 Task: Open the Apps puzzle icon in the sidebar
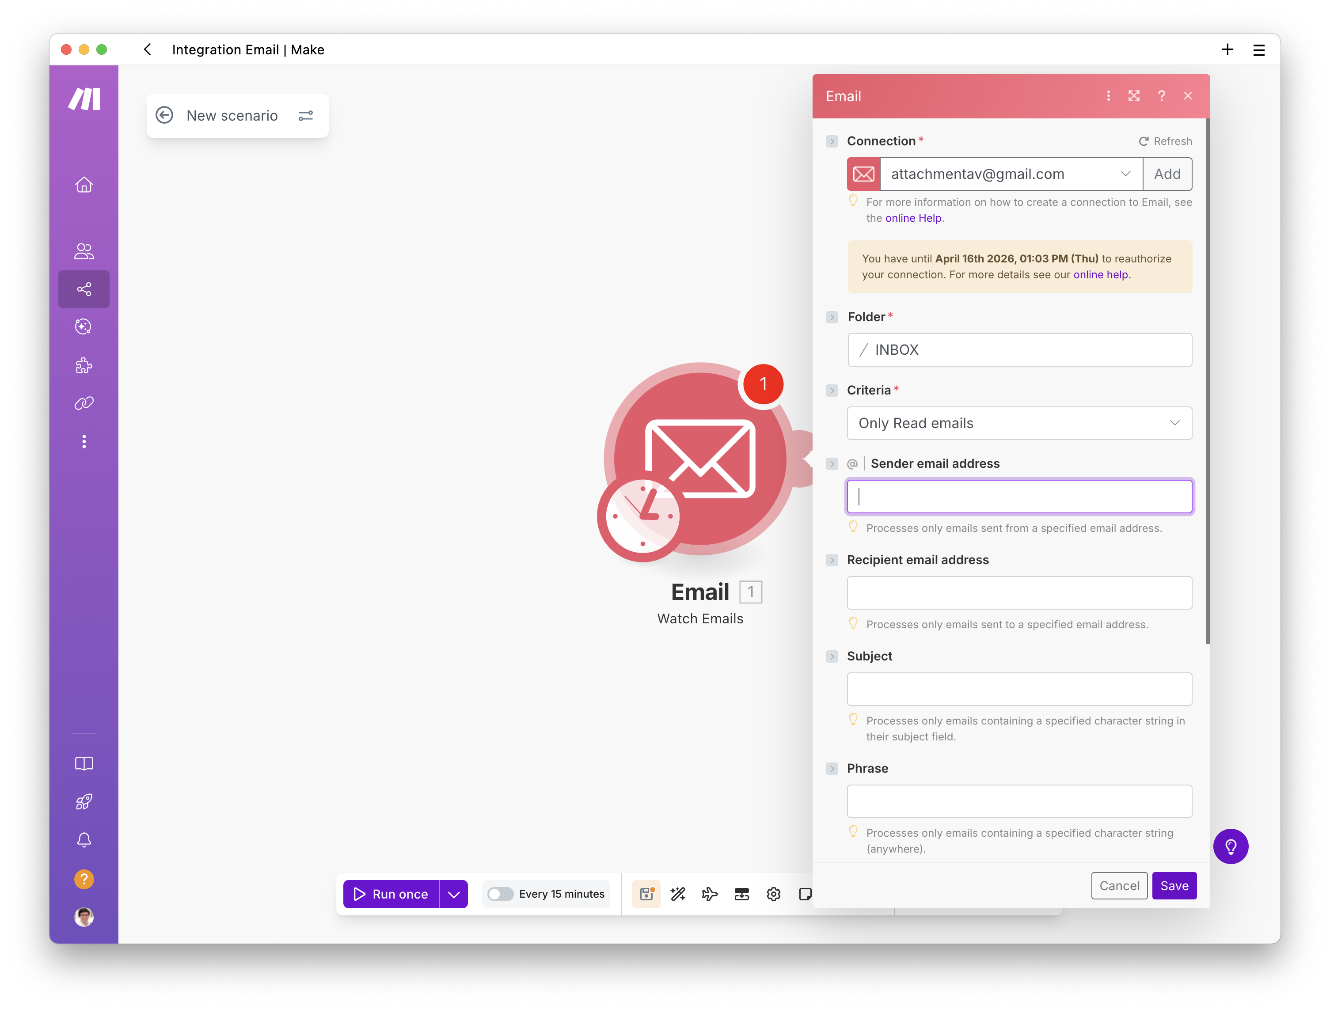pyautogui.click(x=84, y=365)
